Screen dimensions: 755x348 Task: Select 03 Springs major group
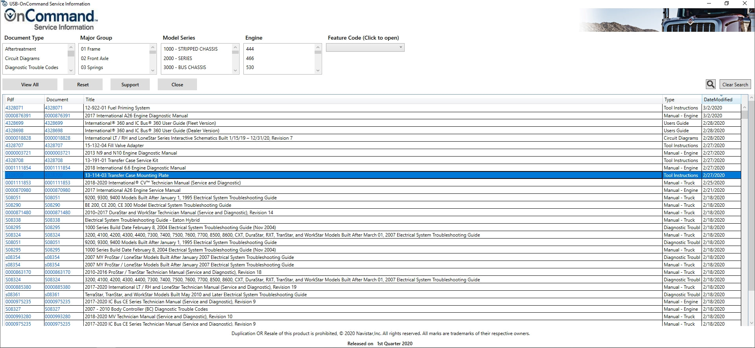pyautogui.click(x=92, y=67)
